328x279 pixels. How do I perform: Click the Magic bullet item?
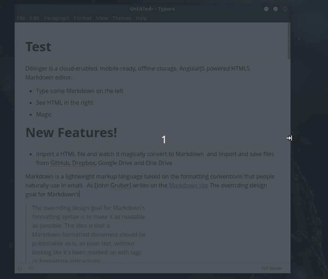tap(44, 114)
